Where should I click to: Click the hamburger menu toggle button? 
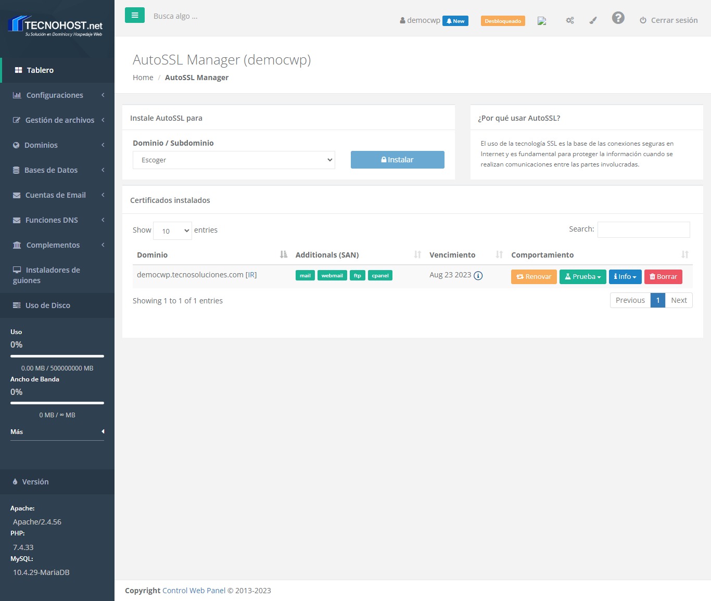134,16
